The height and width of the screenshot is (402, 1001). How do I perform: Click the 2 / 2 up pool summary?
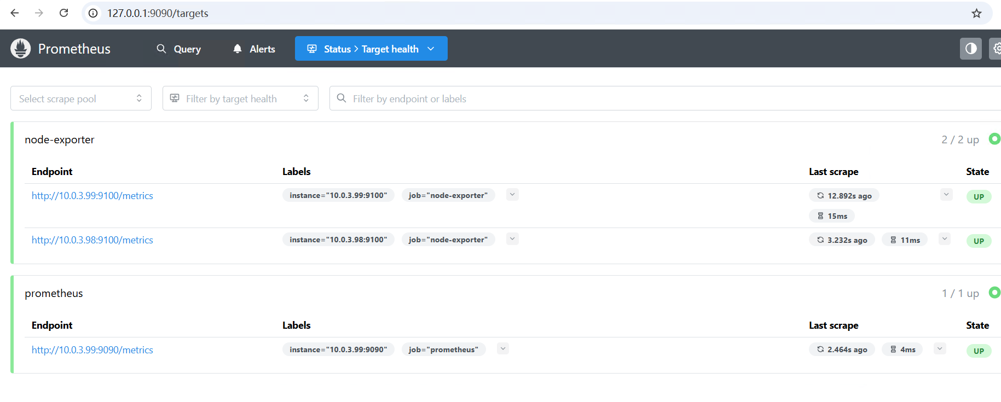pos(961,140)
